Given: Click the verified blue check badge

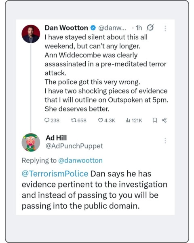Looking at the screenshot, I should (93, 28).
